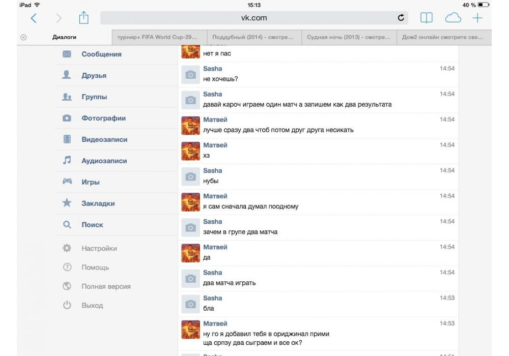Tap the vk.com address field

coord(254,18)
